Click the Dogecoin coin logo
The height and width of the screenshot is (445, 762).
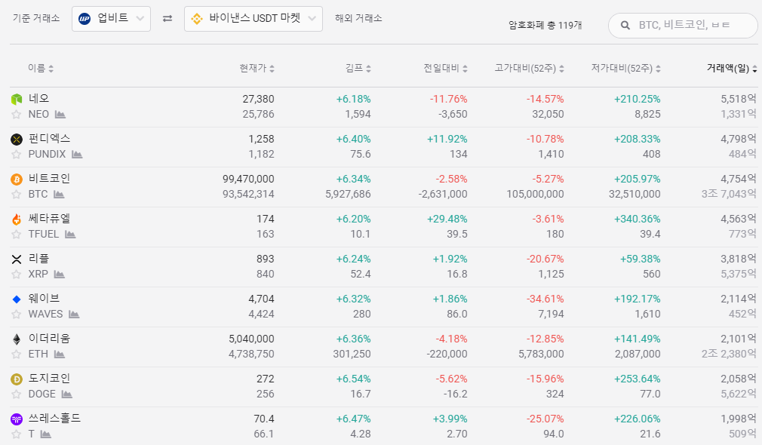[x=17, y=379]
